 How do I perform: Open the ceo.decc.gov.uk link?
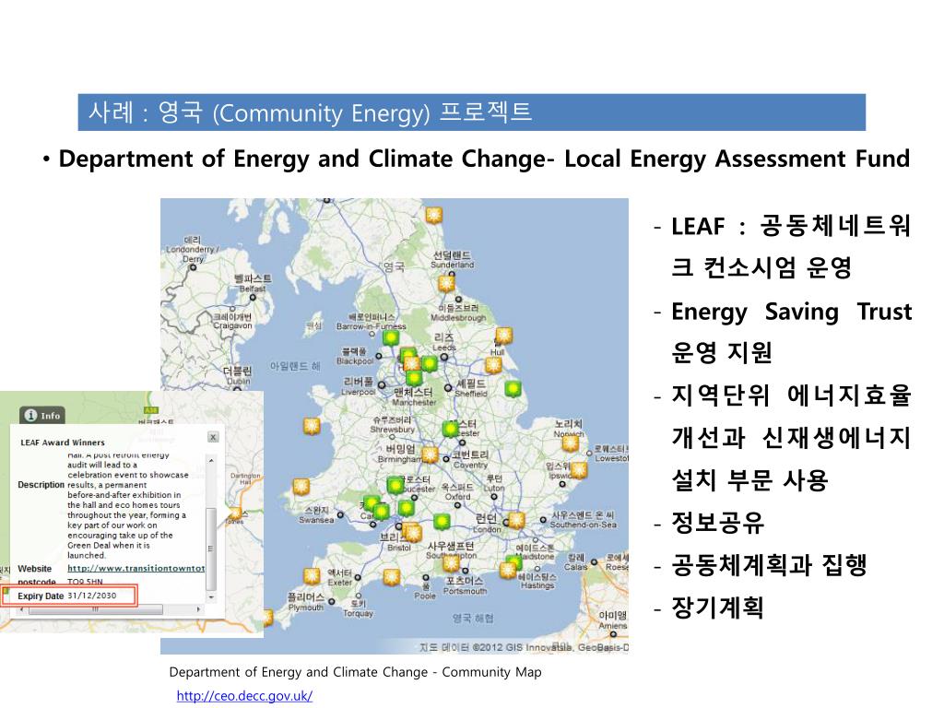pyautogui.click(x=244, y=695)
